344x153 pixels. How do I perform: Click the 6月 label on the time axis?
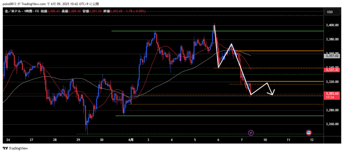point(131,140)
